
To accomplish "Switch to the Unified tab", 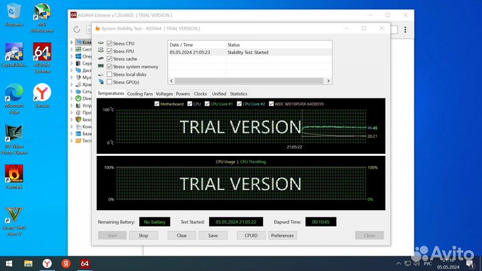I will coord(219,94).
